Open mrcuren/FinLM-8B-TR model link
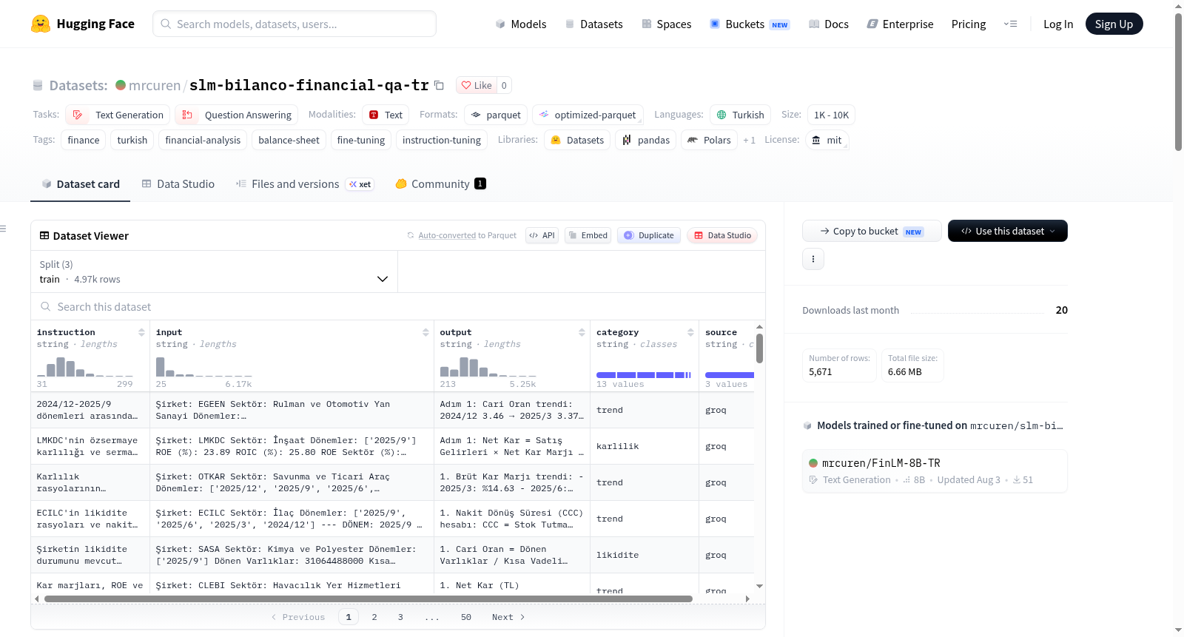The width and height of the screenshot is (1184, 637). pos(881,463)
